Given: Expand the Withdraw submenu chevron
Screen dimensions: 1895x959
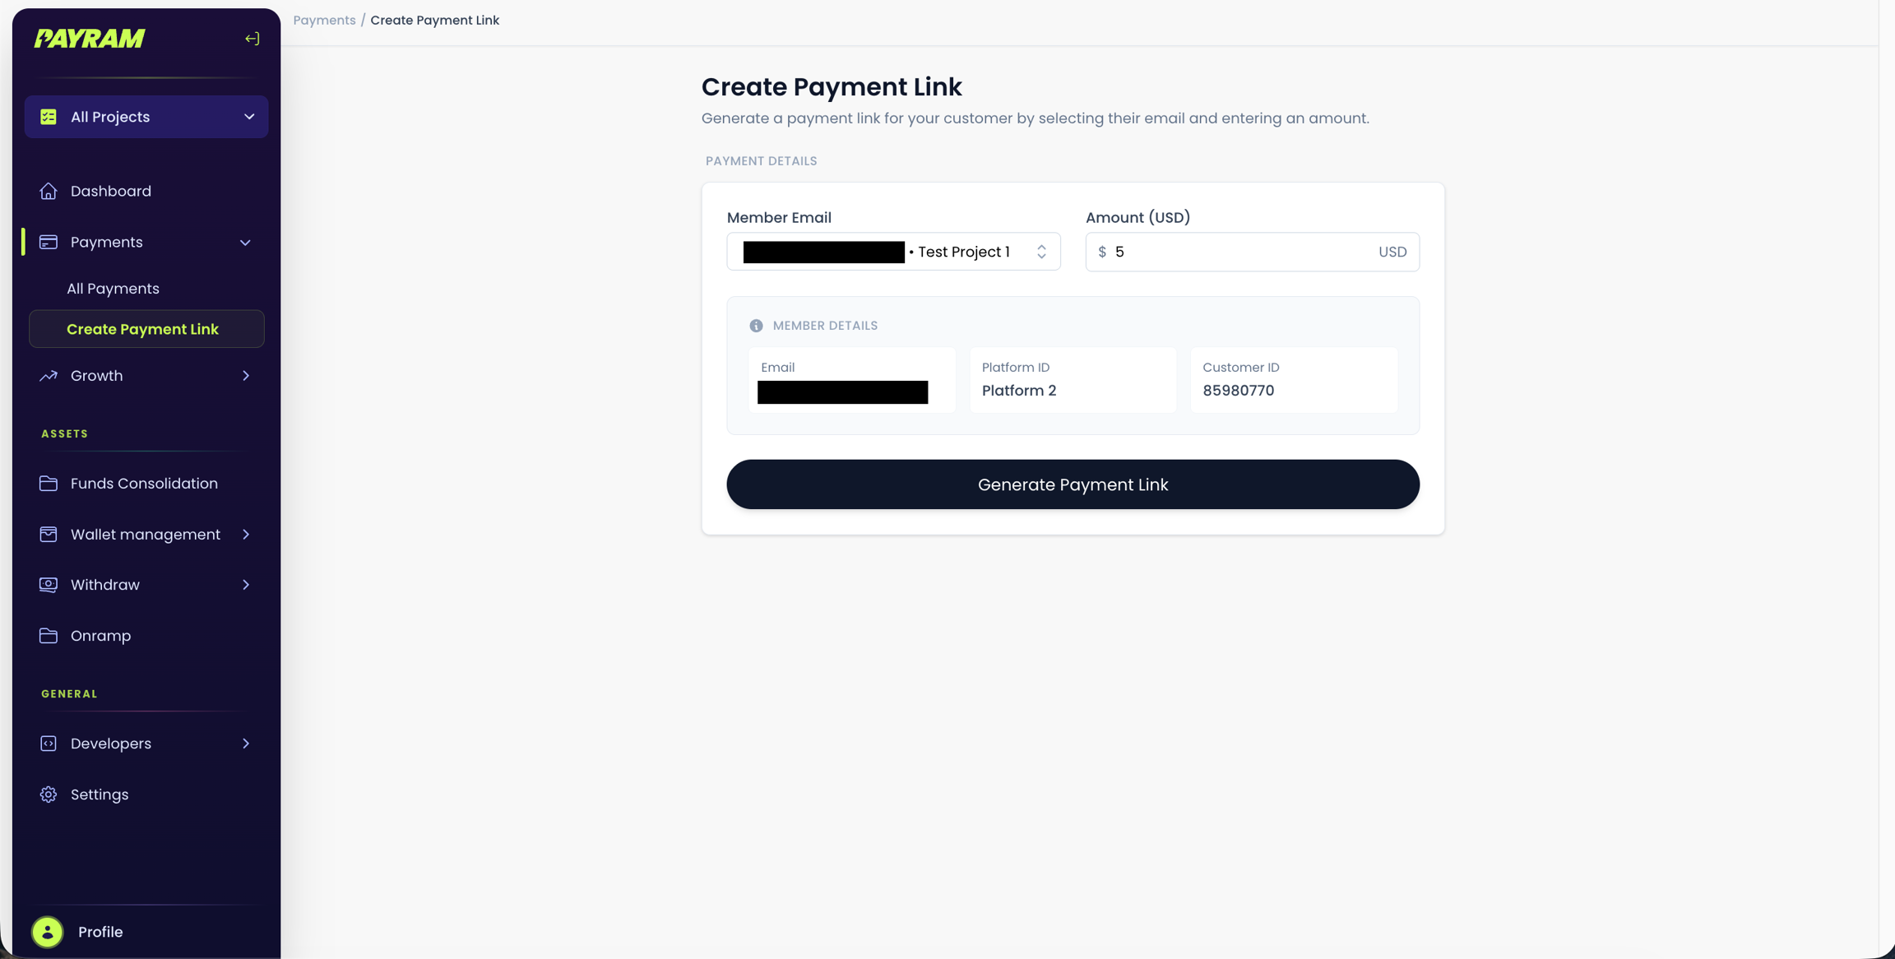Looking at the screenshot, I should (x=245, y=584).
